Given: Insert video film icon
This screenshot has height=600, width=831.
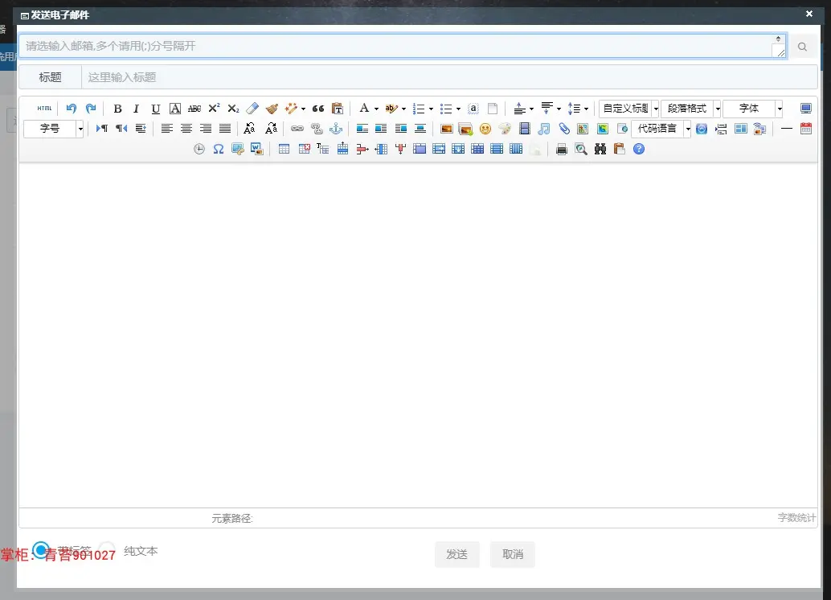Looking at the screenshot, I should coord(524,129).
